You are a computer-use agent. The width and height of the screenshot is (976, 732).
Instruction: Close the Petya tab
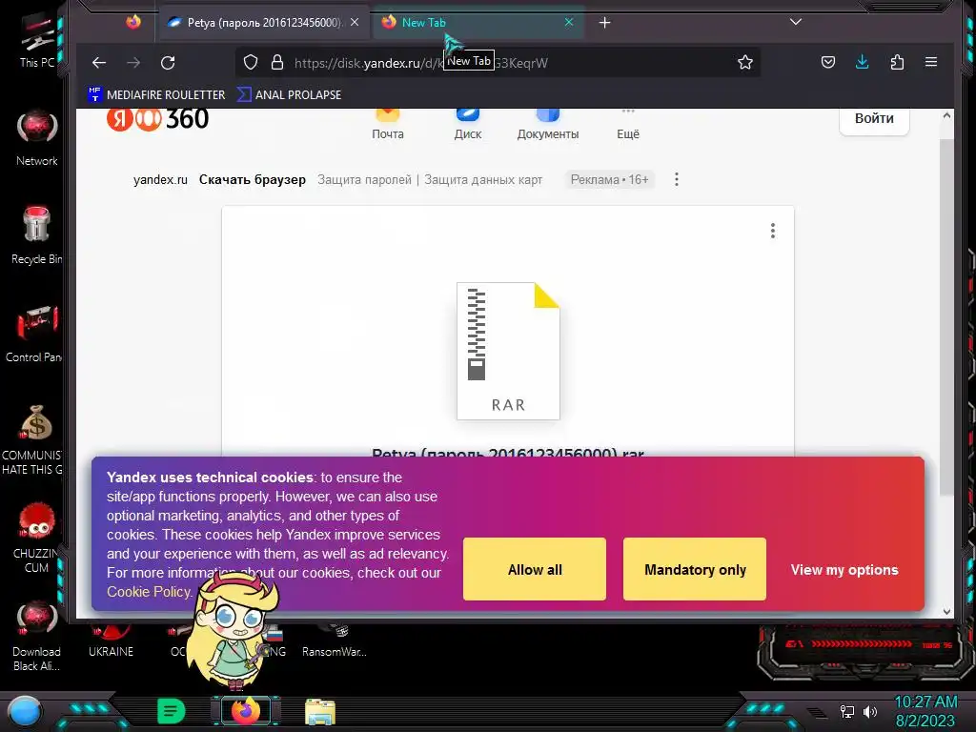point(355,23)
